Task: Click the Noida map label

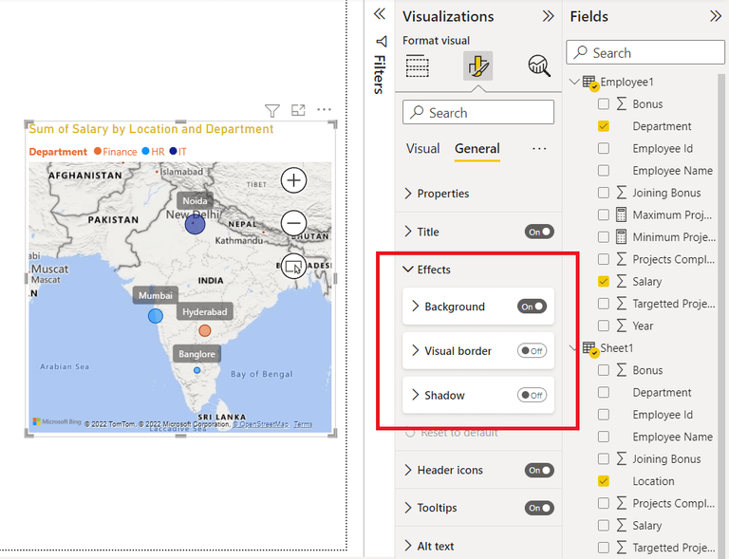Action: [x=195, y=201]
